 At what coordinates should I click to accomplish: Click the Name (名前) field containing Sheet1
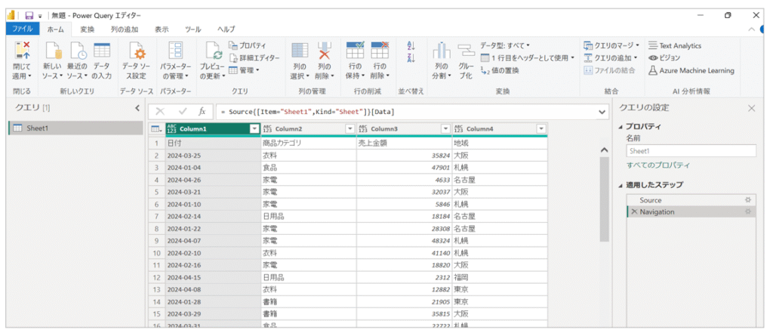tap(691, 150)
